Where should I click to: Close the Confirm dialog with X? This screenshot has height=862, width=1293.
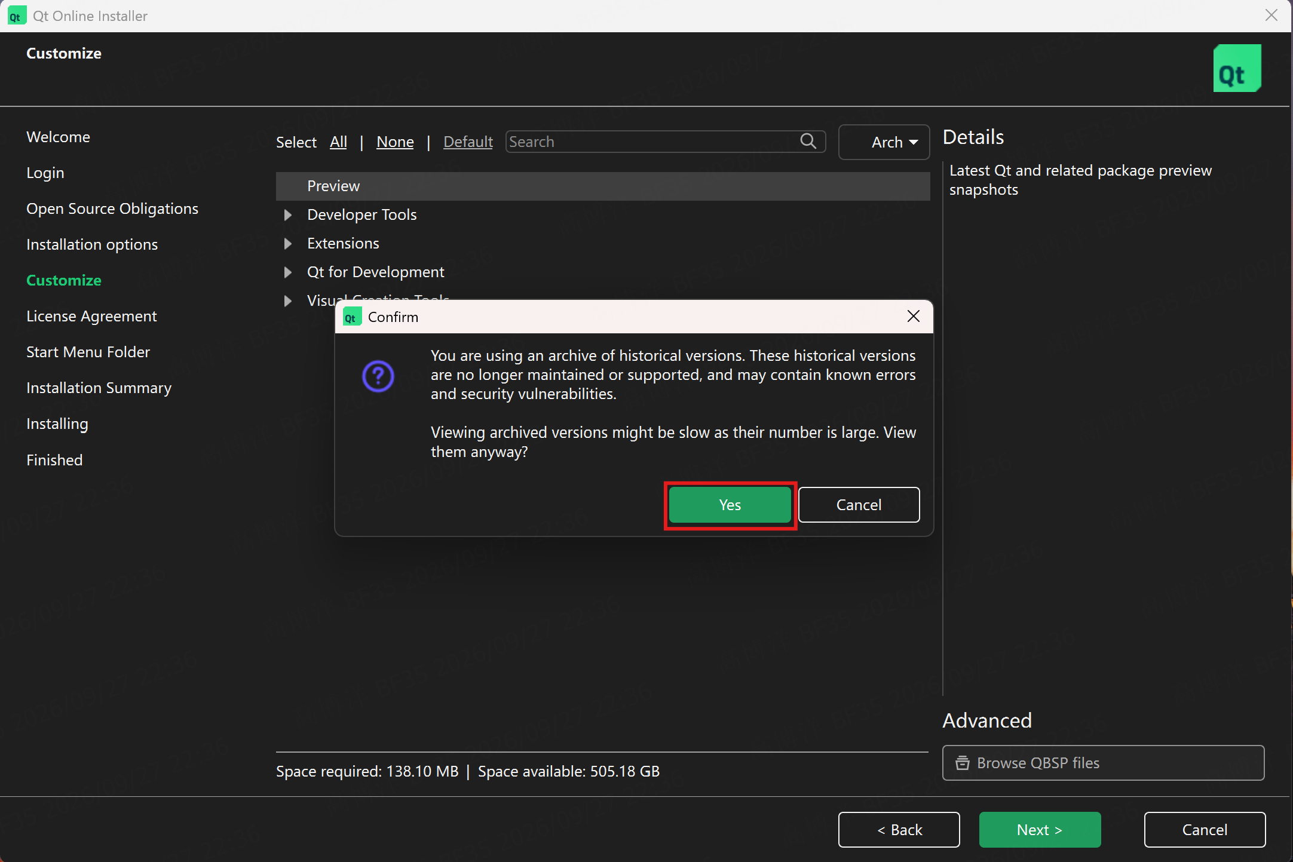coord(913,316)
